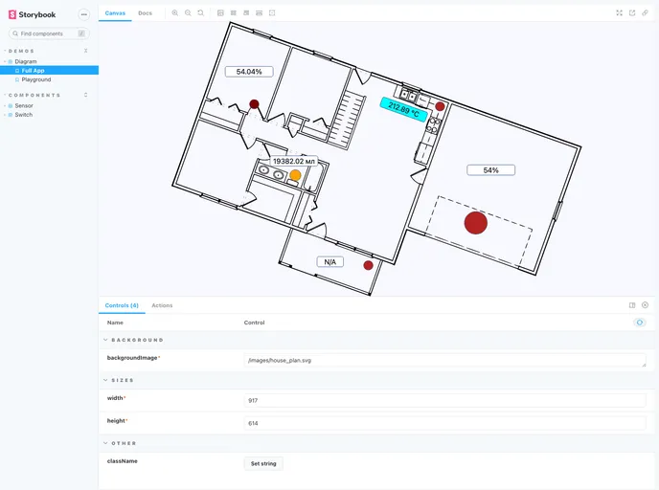Focus the Find components search field
Image resolution: width=659 pixels, height=490 pixels.
point(49,33)
